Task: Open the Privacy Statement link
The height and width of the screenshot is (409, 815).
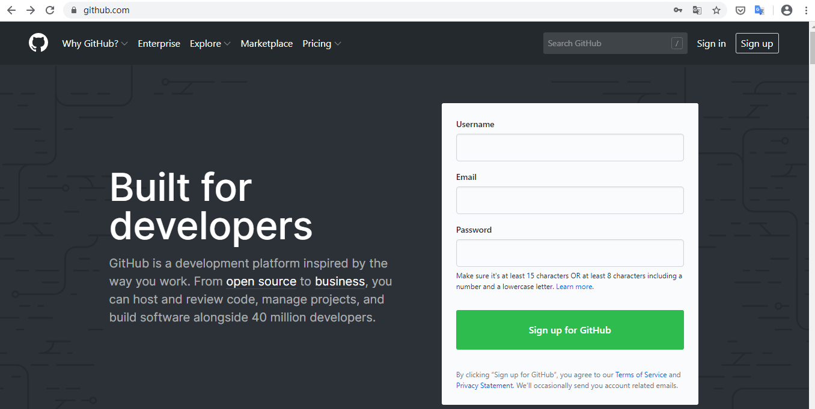Action: (484, 386)
